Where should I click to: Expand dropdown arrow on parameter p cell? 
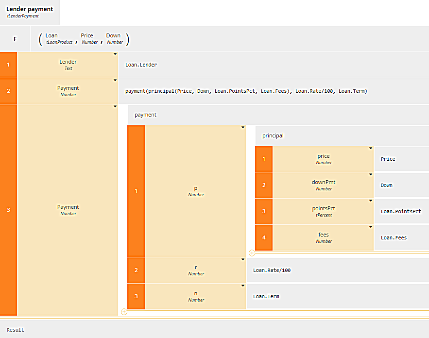coord(243,128)
